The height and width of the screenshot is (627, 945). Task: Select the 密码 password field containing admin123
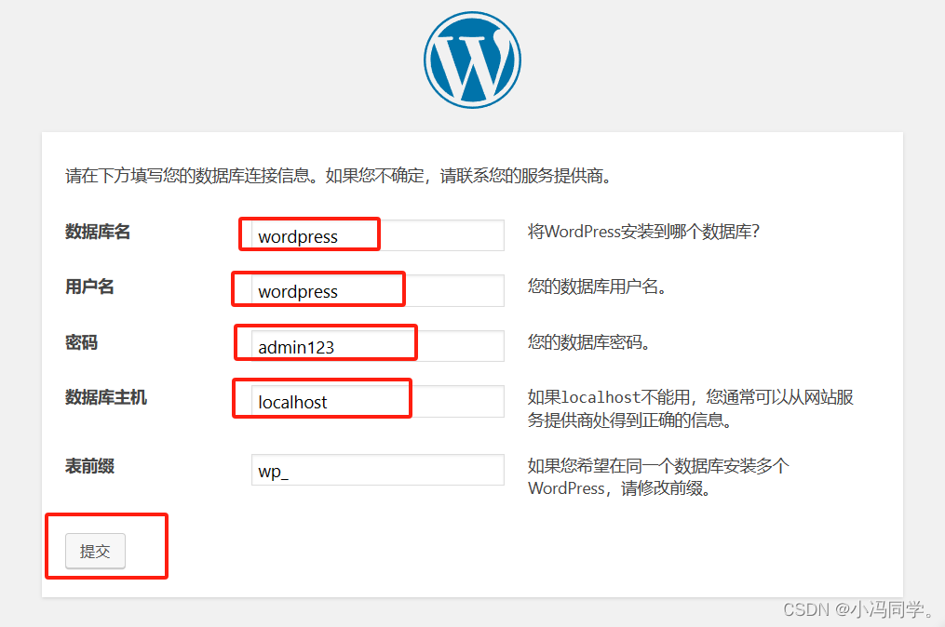(378, 346)
